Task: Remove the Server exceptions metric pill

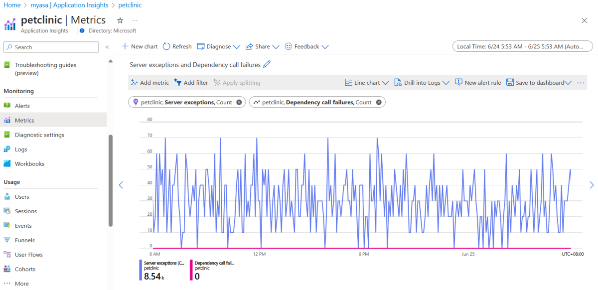Action: (x=239, y=102)
